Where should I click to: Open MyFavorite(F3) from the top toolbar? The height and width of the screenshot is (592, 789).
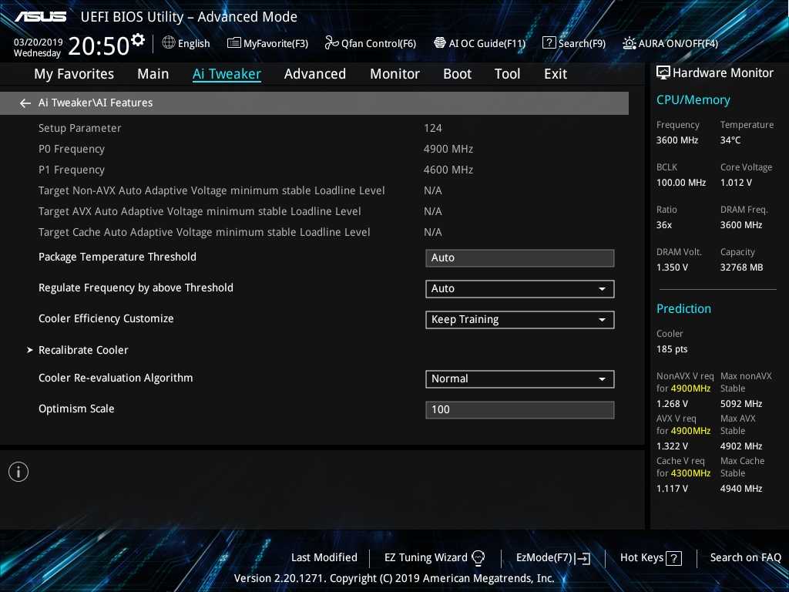pyautogui.click(x=267, y=43)
